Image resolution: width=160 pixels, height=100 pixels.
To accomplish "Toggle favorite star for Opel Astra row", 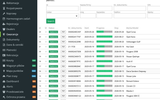I will click(46, 37).
